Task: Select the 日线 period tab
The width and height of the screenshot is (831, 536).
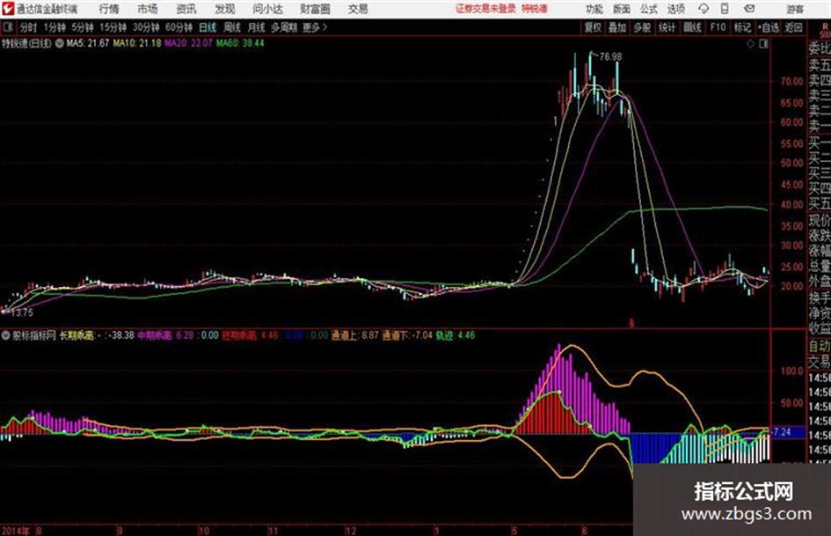Action: click(x=208, y=27)
